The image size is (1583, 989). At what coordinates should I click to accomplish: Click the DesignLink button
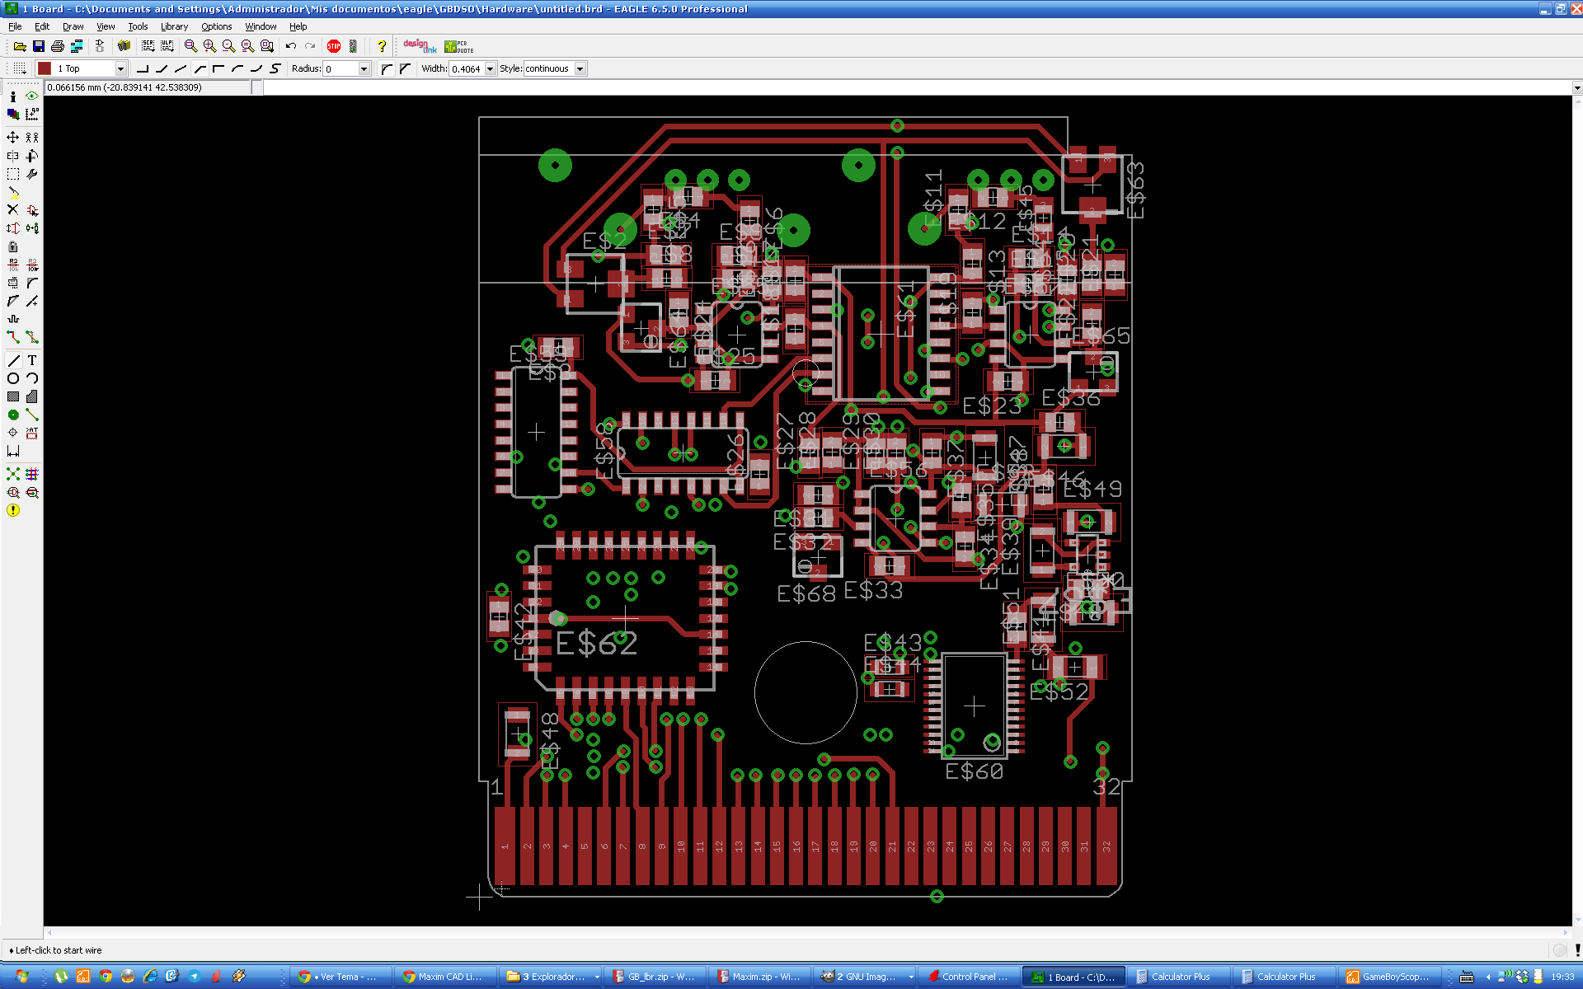[419, 46]
